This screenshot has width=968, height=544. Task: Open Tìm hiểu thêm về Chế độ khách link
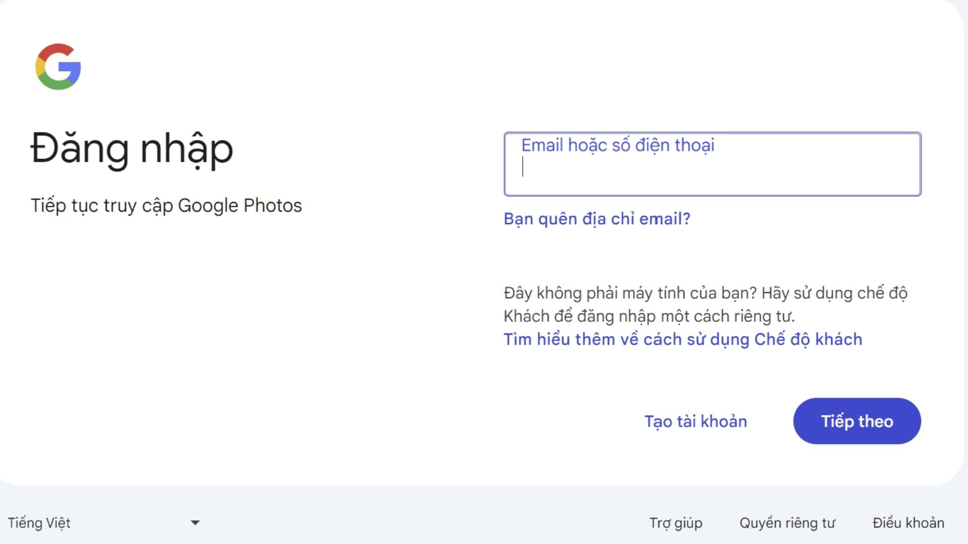(x=683, y=339)
